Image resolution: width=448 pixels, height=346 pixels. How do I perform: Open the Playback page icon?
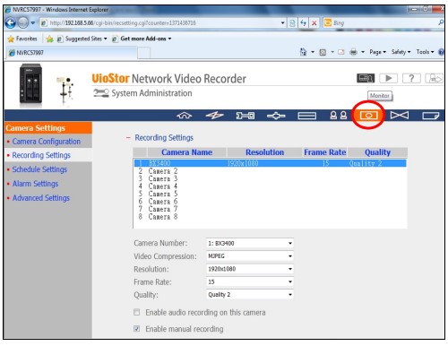pos(388,78)
